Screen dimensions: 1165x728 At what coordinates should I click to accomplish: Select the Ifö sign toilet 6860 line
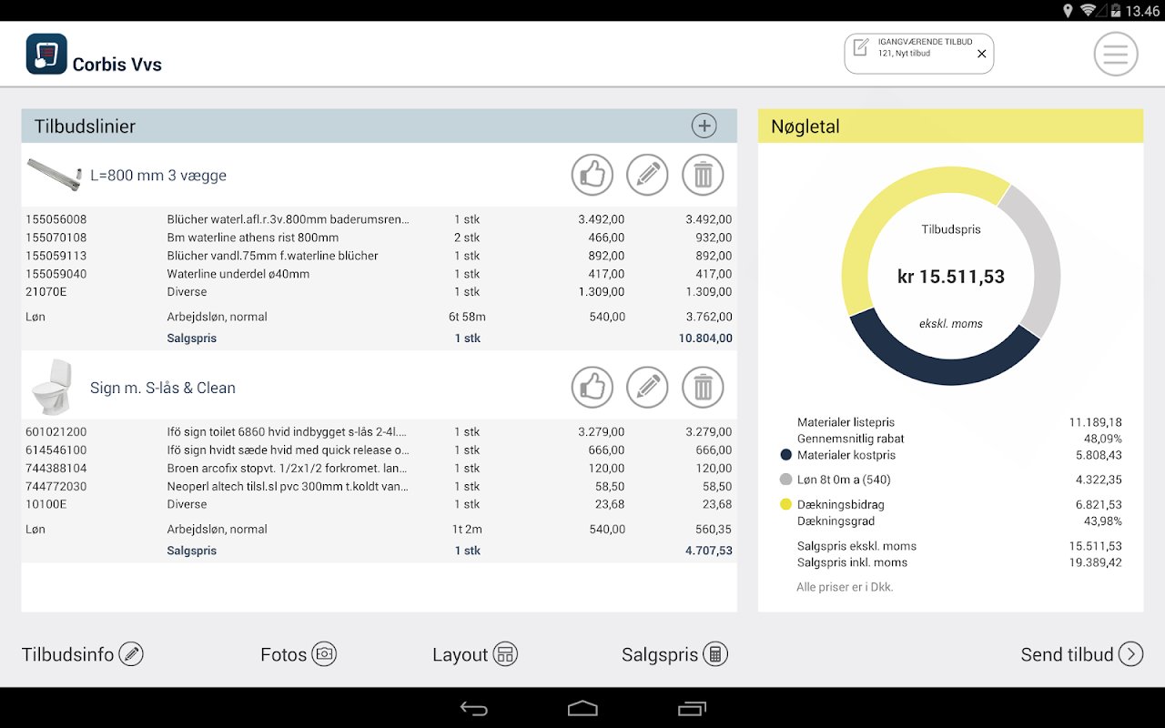[379, 431]
